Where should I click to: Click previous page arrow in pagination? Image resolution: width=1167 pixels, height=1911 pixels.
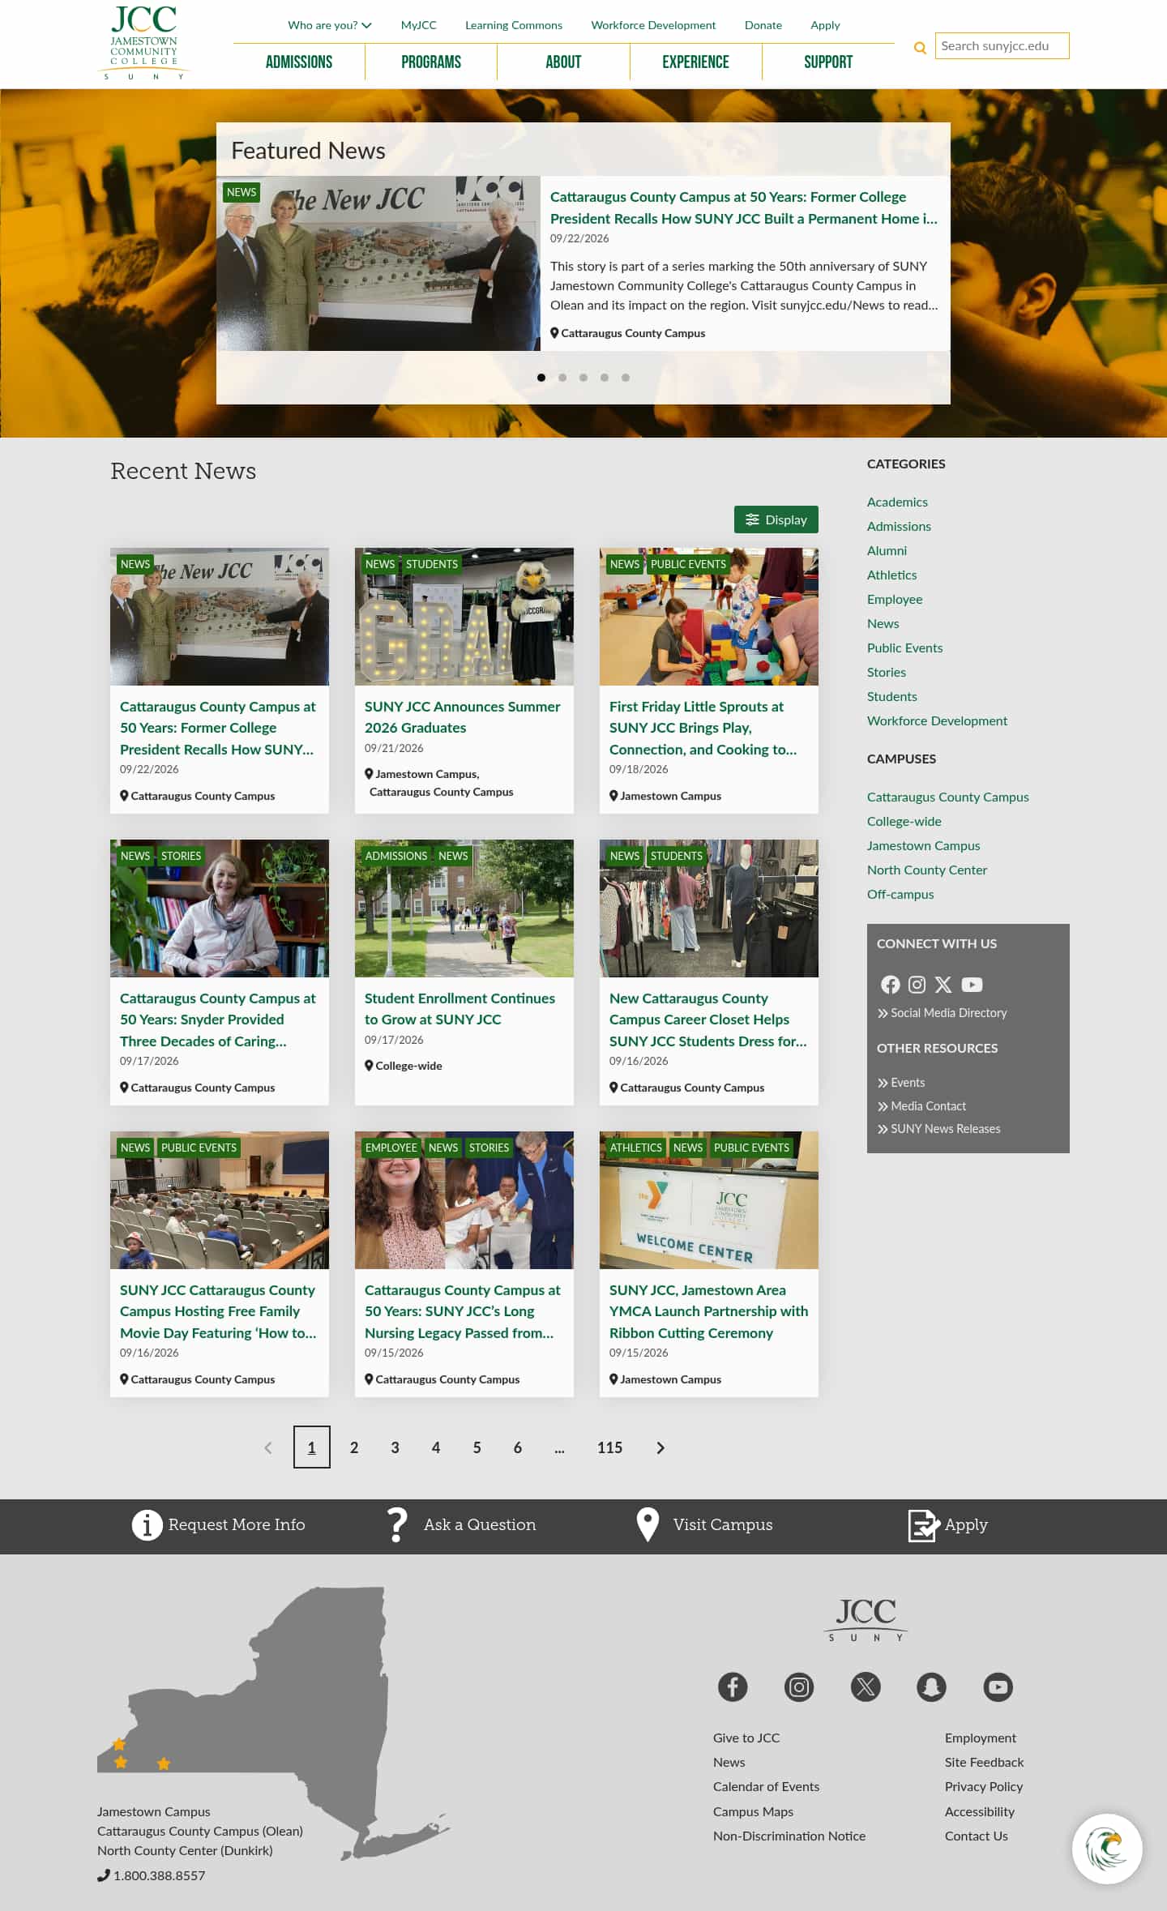268,1447
